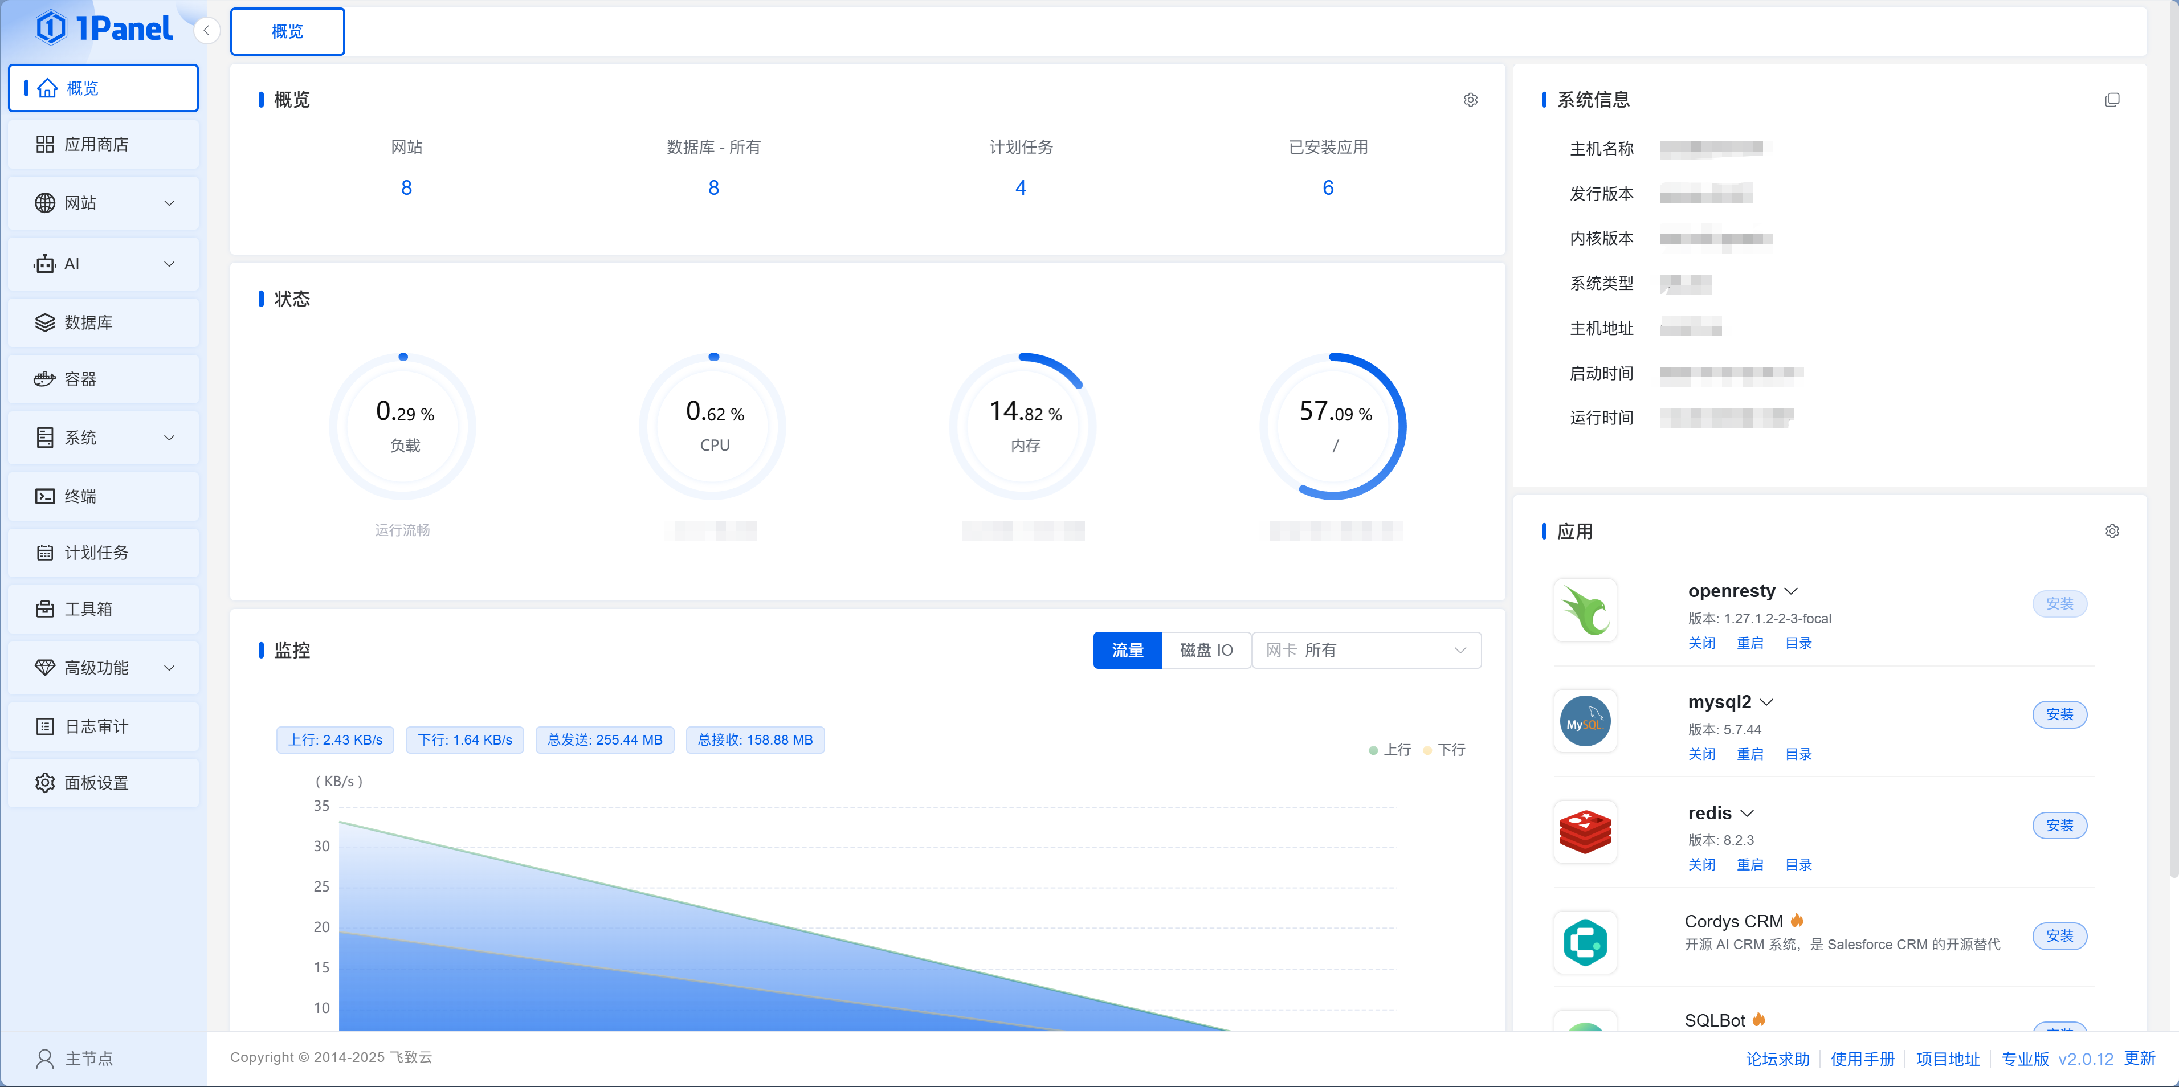Viewport: 2179px width, 1087px height.
Task: Open the 容器 sidebar icon
Action: (x=47, y=378)
